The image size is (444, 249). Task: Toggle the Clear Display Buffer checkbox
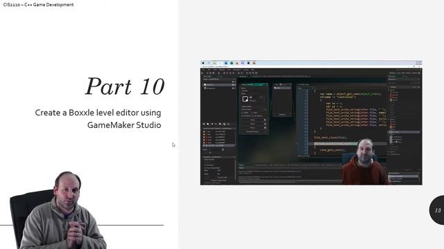pyautogui.click(x=205, y=168)
